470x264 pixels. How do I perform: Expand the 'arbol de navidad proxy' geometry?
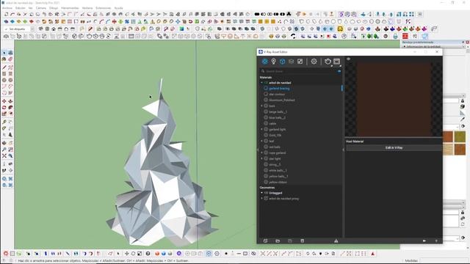click(x=261, y=199)
